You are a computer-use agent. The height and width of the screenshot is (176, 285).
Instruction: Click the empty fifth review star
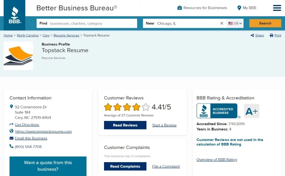[x=146, y=107]
